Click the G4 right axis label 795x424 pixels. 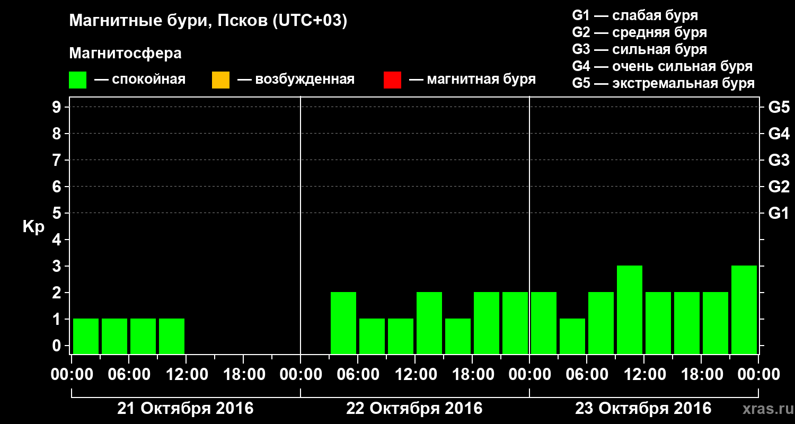779,134
